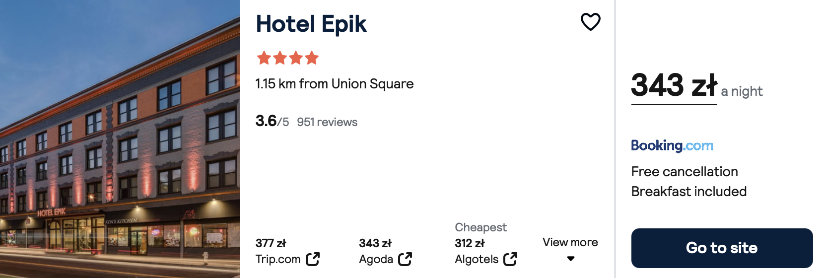Click the Breakfast included label

[x=689, y=192]
